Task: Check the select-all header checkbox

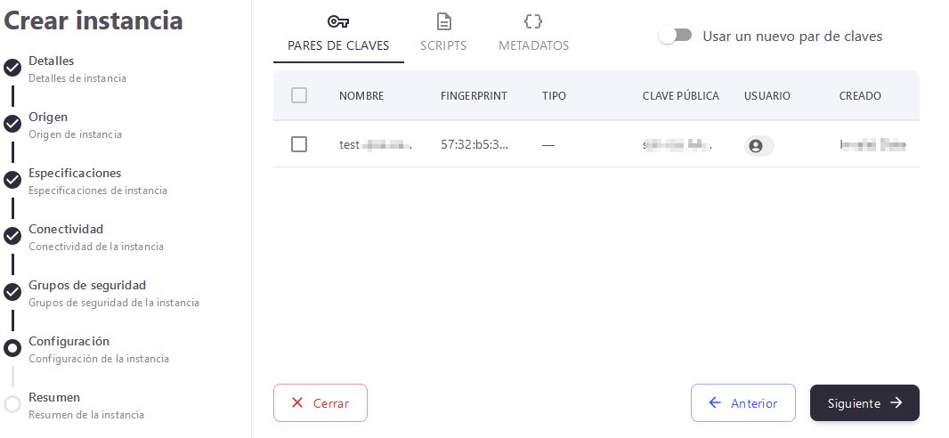Action: (299, 95)
